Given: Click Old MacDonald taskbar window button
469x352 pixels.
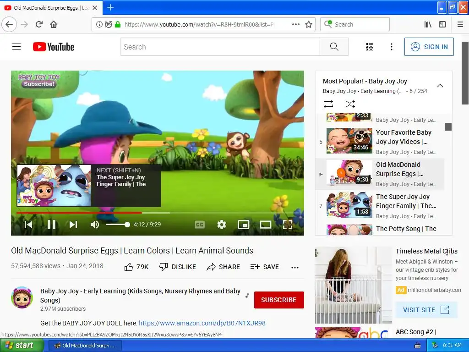Looking at the screenshot, I should pyautogui.click(x=85, y=346).
